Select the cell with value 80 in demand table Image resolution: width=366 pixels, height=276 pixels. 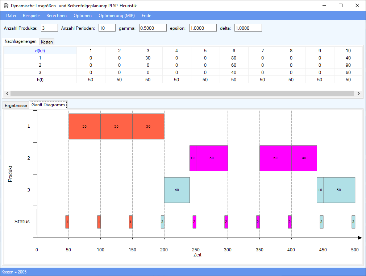tap(234, 58)
